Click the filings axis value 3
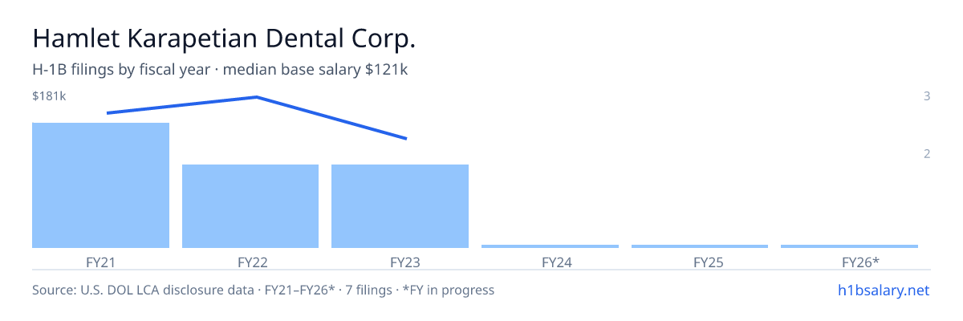 [x=927, y=96]
